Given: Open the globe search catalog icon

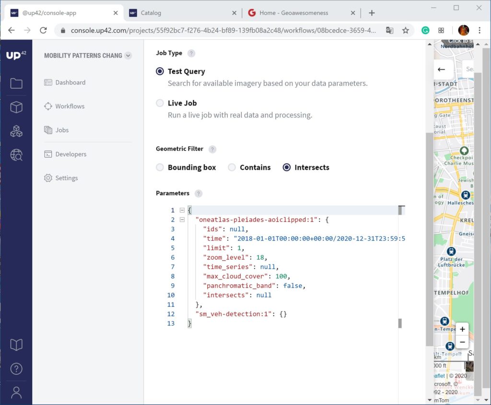Looking at the screenshot, I should (x=16, y=155).
